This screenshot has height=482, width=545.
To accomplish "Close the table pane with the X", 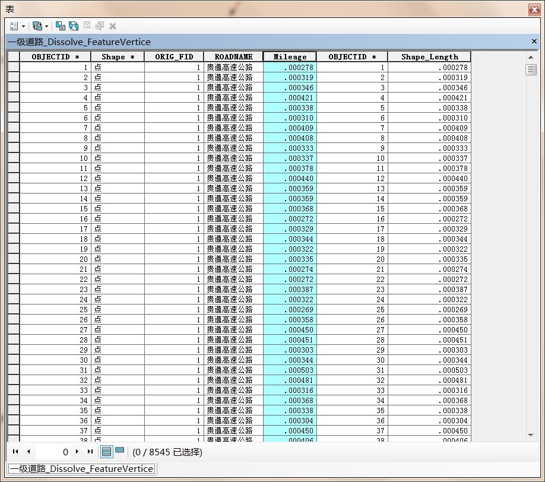I will click(x=534, y=42).
